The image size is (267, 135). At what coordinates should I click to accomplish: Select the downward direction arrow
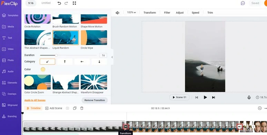point(99,62)
